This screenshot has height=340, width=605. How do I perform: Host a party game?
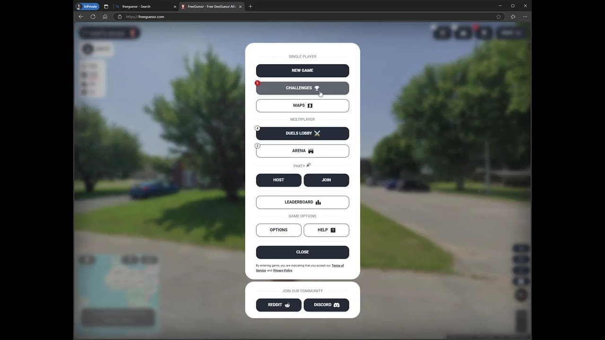tap(278, 180)
